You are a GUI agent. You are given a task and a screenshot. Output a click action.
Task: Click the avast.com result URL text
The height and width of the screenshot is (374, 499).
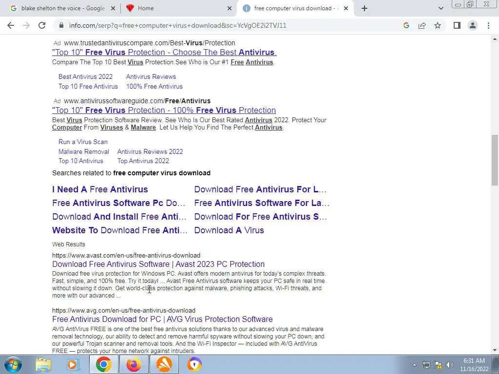[126, 255]
